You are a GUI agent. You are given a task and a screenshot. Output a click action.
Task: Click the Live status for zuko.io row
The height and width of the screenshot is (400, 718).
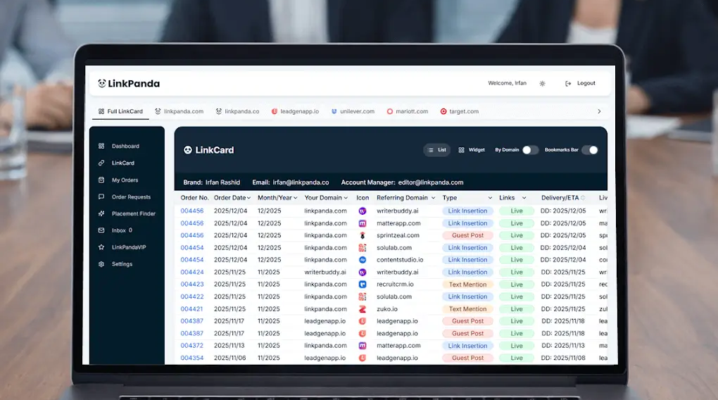click(517, 309)
